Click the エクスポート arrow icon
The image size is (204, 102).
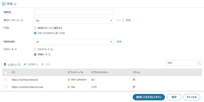coord(25,64)
